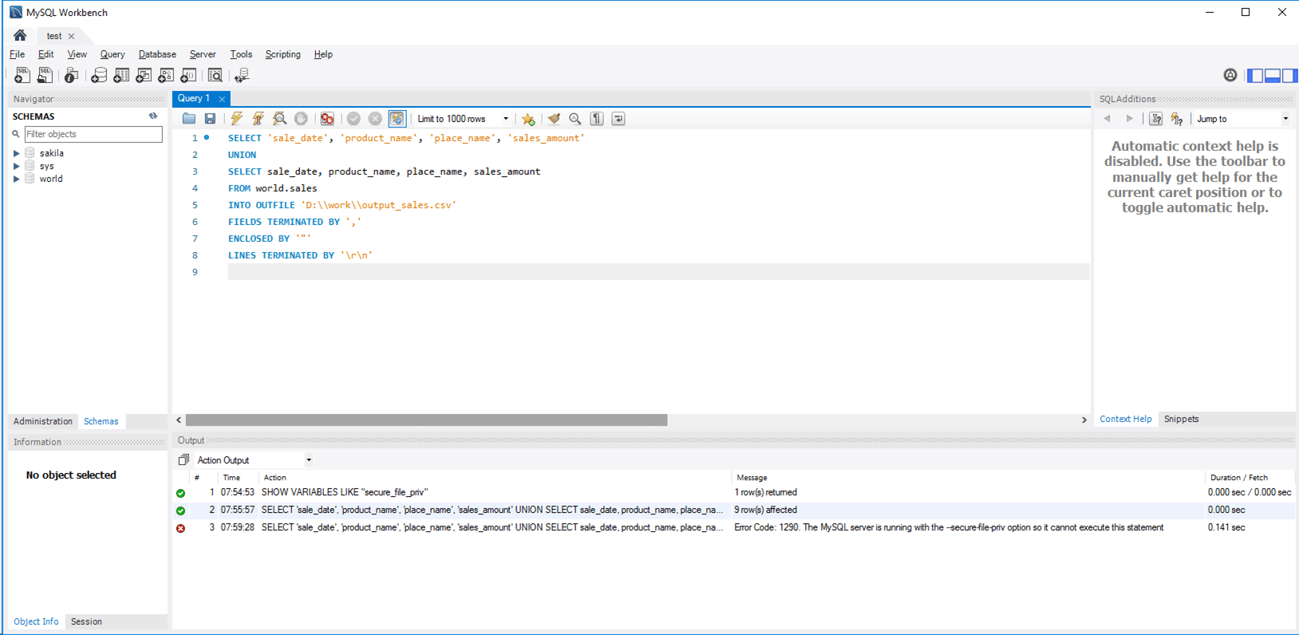Go to the home screen icon
The image size is (1299, 635).
(20, 36)
